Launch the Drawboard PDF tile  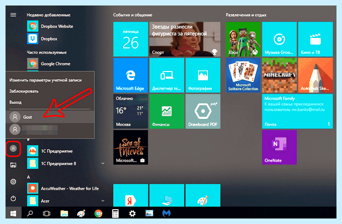click(203, 111)
